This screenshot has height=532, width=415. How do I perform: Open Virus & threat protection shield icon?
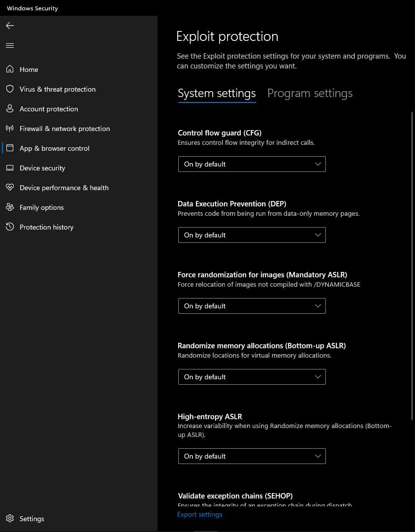point(10,89)
